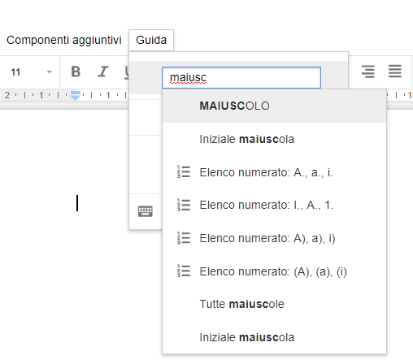
Task: Open the Componenti aggiuntivi menu
Action: [64, 40]
